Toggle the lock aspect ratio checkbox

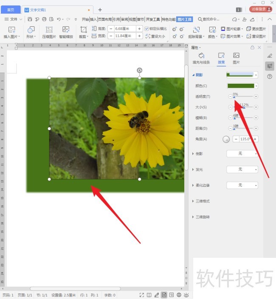click(146, 29)
